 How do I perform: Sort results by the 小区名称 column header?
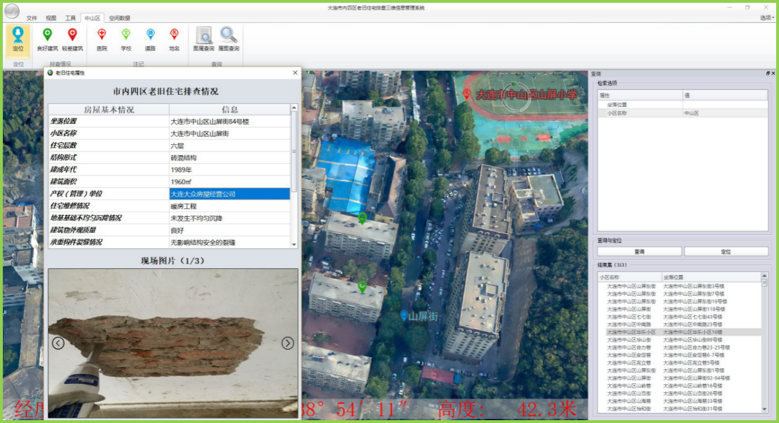(x=630, y=277)
